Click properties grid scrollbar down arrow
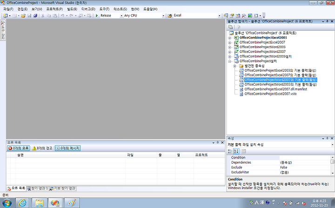Viewport: 335px width, 208px height. click(332, 173)
